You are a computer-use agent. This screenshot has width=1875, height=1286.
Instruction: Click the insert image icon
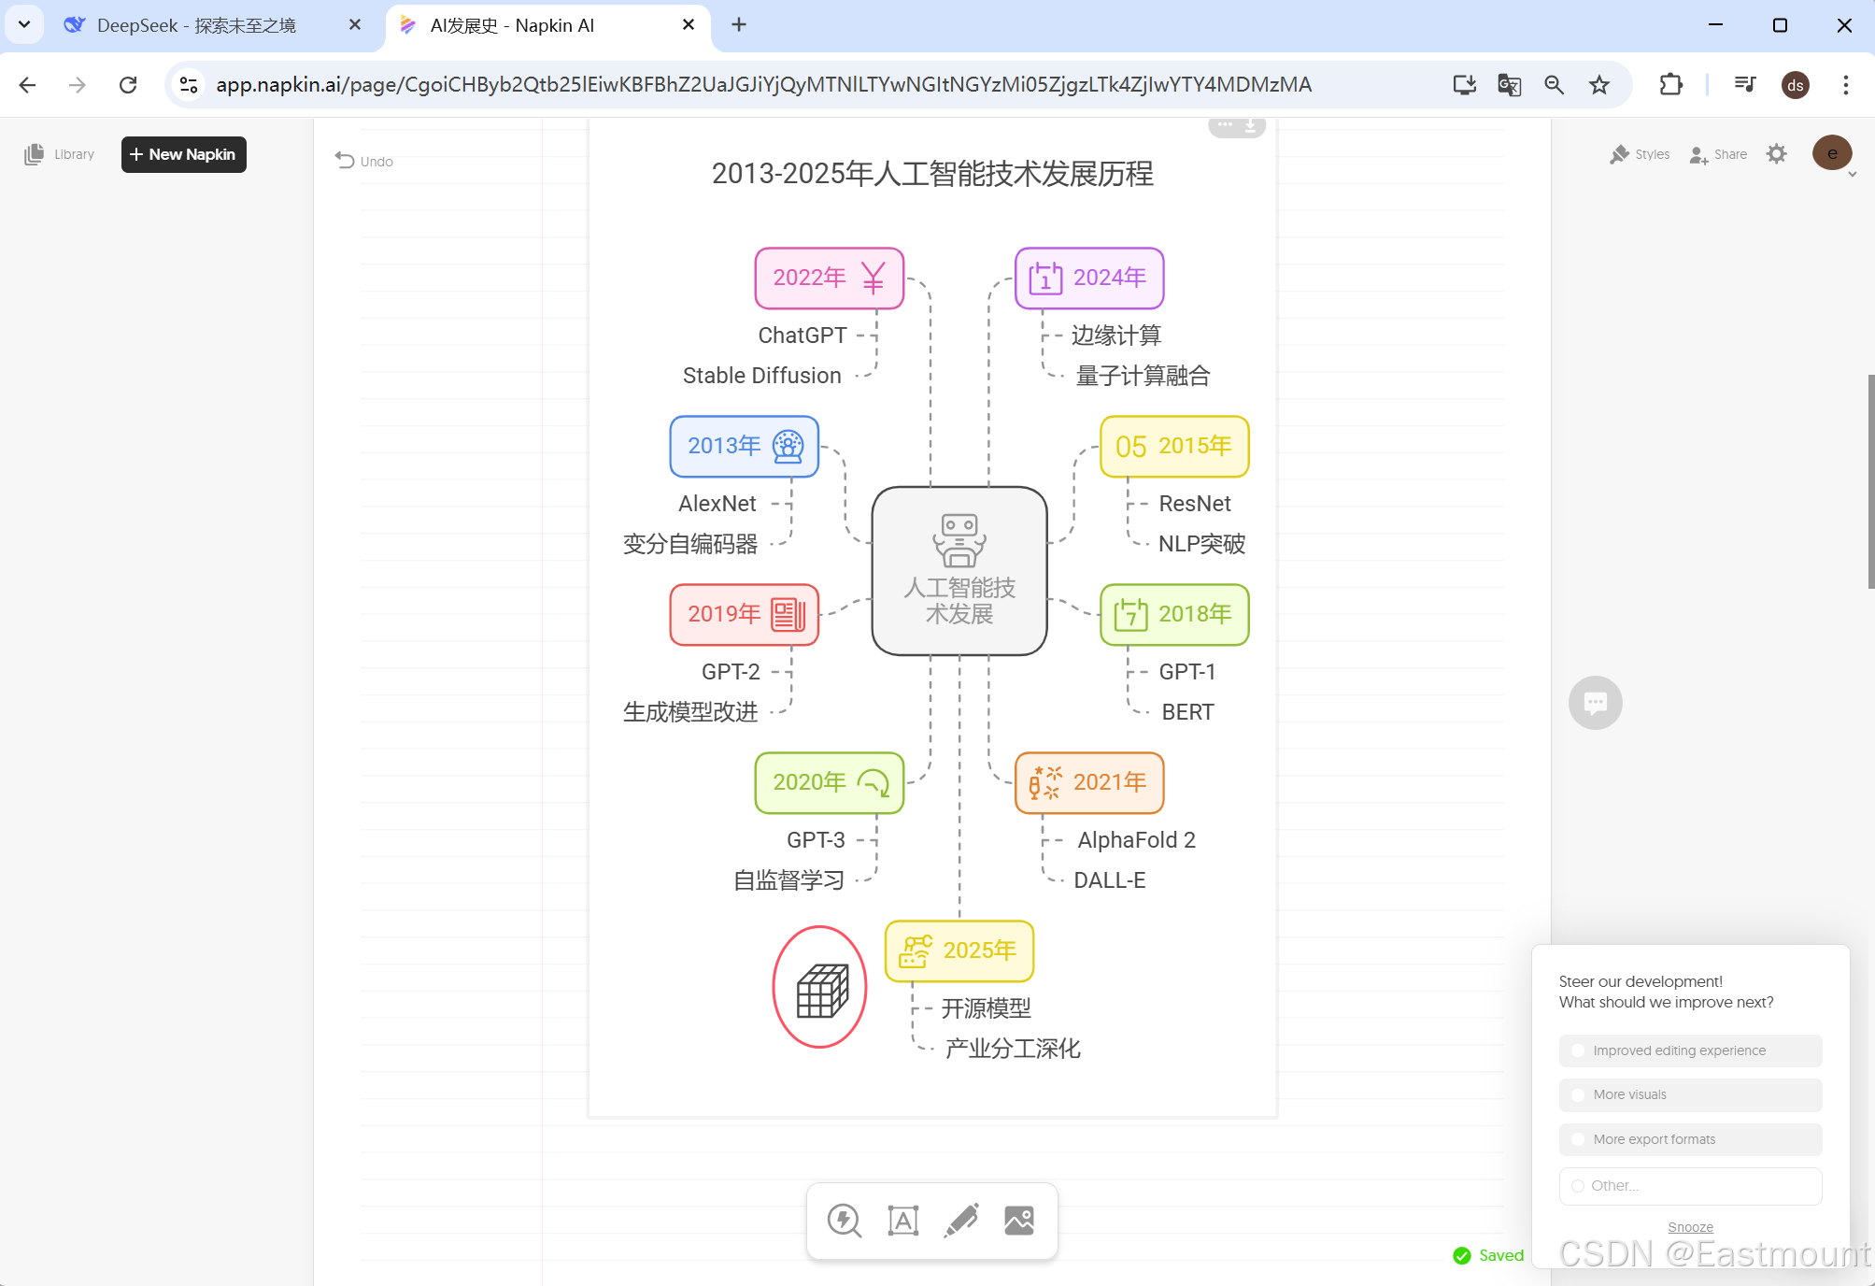coord(1019,1221)
